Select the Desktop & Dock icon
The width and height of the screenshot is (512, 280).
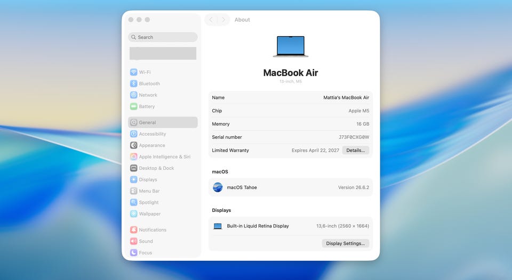click(133, 168)
